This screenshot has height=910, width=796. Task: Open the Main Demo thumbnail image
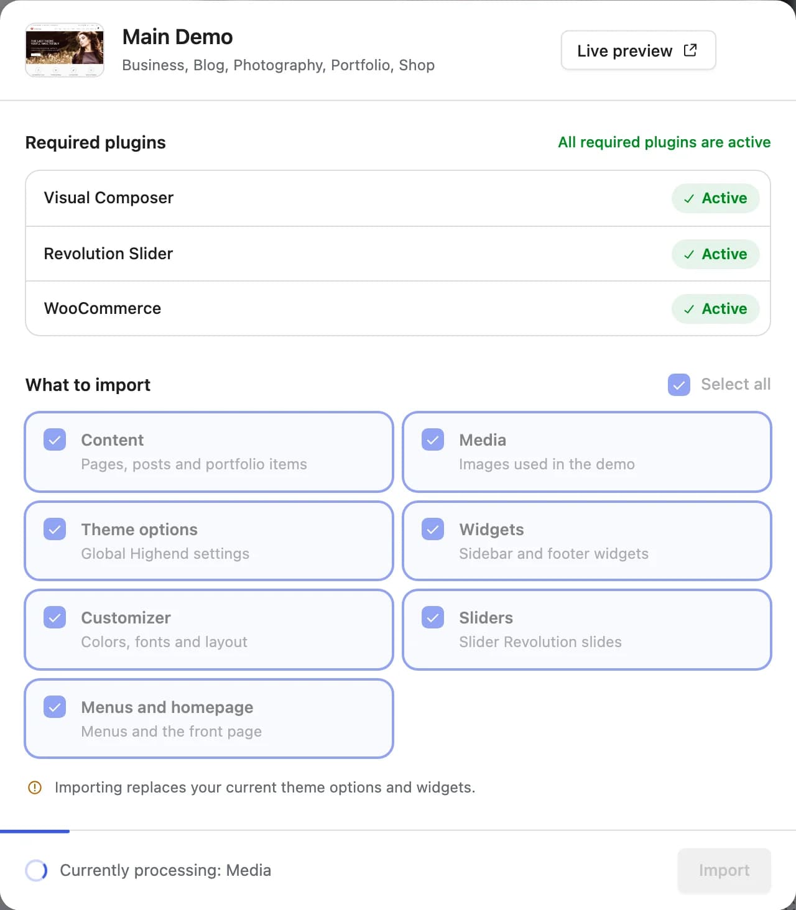(x=65, y=50)
